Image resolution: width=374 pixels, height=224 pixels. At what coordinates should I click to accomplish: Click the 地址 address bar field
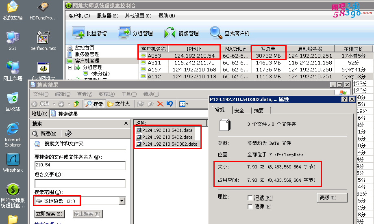[129, 114]
